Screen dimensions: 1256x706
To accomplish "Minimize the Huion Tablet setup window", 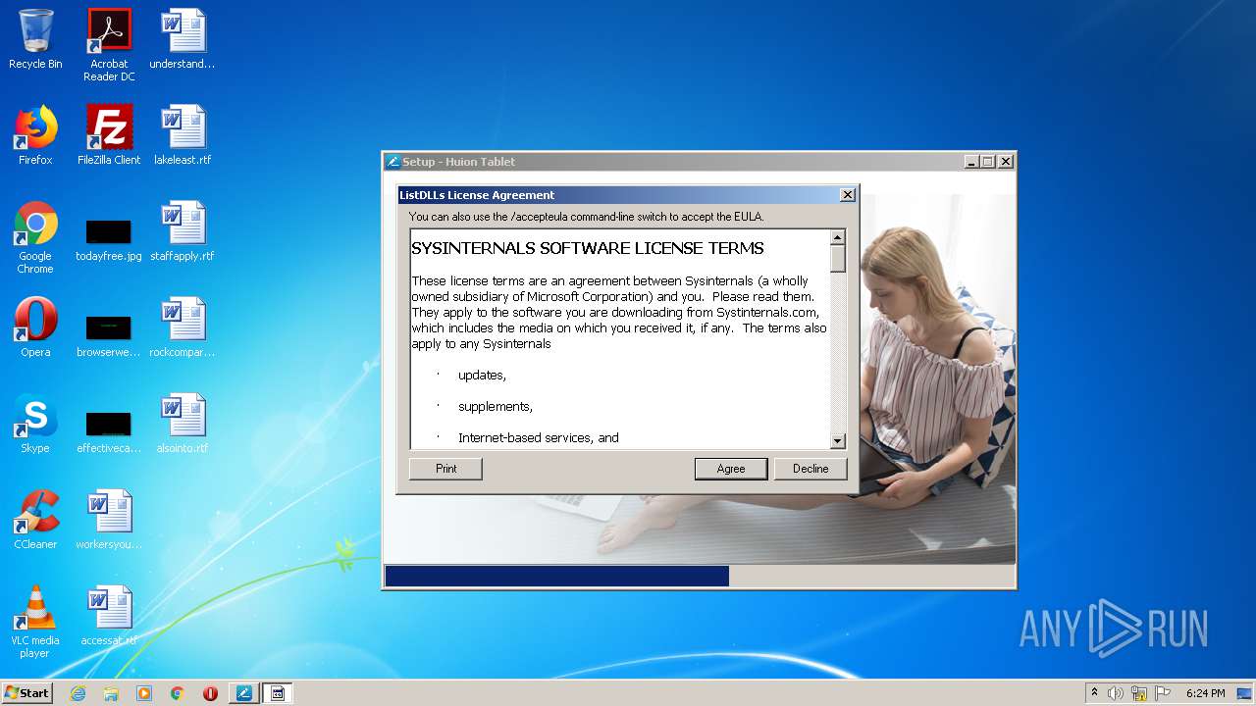I will (971, 162).
